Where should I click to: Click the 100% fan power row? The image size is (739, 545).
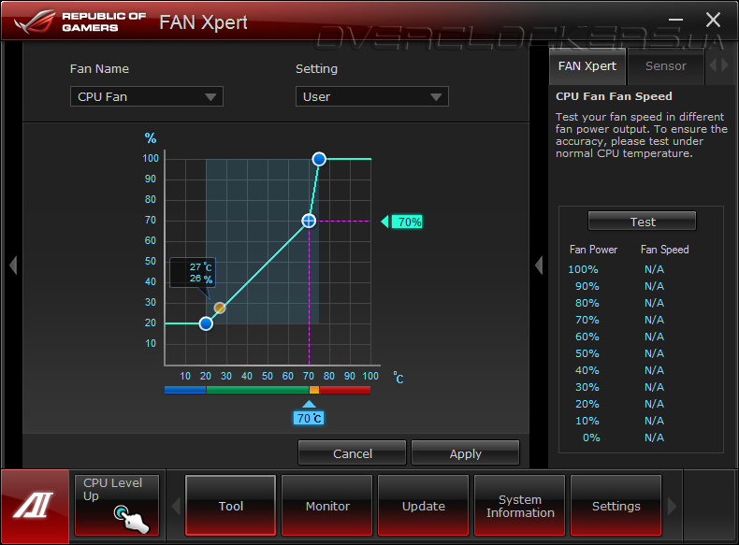pyautogui.click(x=616, y=269)
